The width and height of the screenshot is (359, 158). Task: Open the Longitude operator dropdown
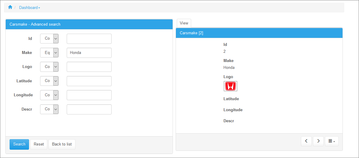tap(49, 95)
